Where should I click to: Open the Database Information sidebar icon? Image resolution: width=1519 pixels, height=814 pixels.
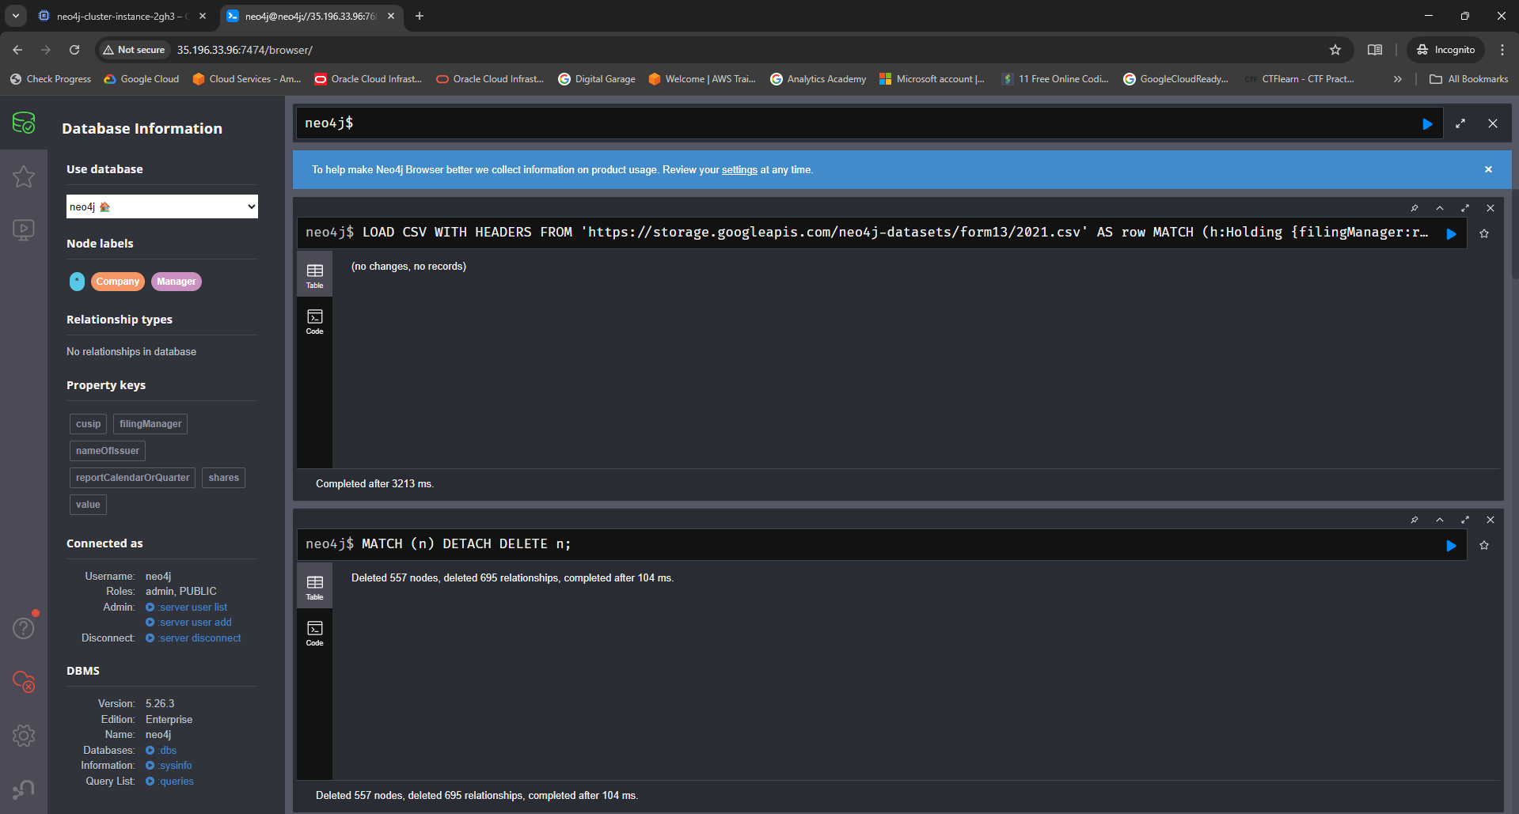coord(24,123)
